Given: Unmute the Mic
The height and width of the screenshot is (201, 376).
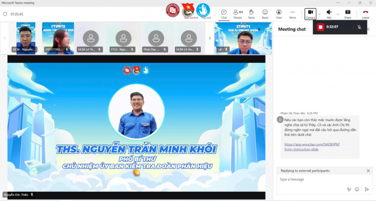Looking at the screenshot, I should click(329, 14).
